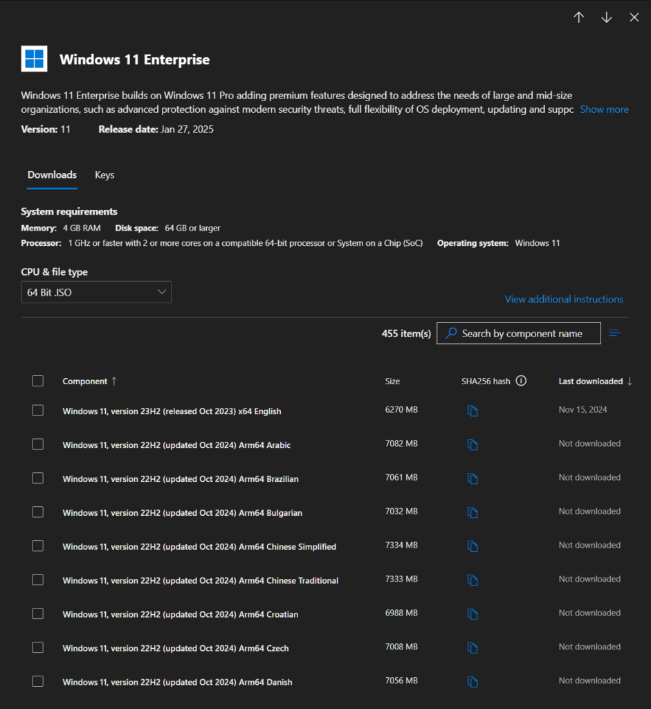This screenshot has width=651, height=709.
Task: Go to previous item with up arrow
Action: click(x=579, y=17)
